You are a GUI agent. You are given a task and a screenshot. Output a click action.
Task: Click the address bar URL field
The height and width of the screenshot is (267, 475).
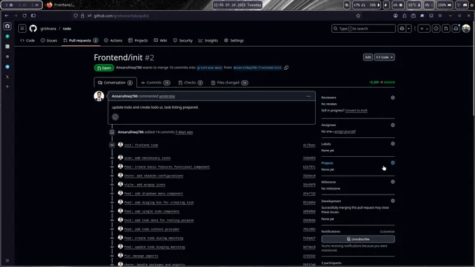click(217, 16)
